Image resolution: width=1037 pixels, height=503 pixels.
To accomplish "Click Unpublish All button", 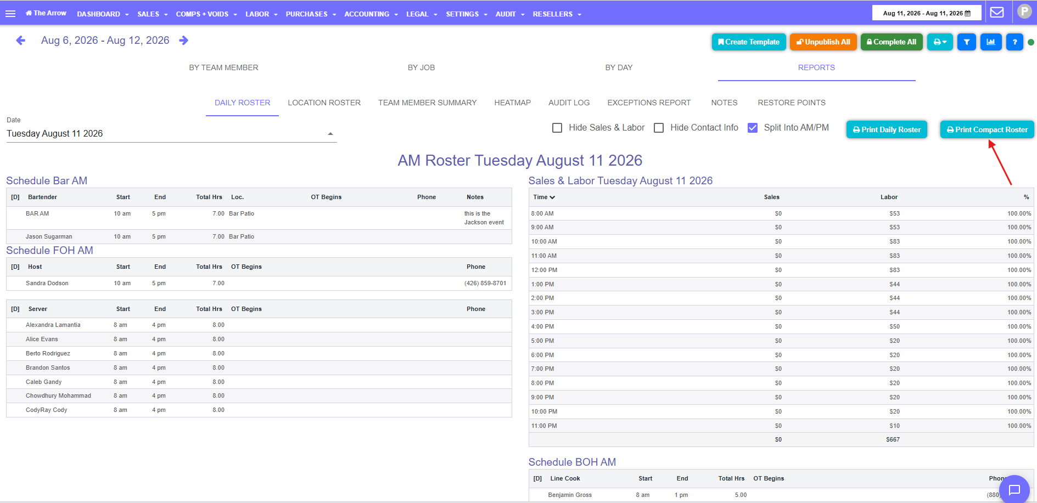I will click(823, 42).
